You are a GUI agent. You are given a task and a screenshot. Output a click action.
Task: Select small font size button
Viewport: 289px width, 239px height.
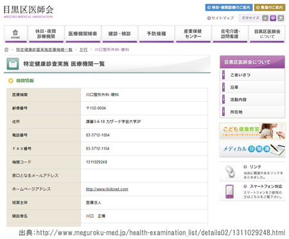click(265, 18)
